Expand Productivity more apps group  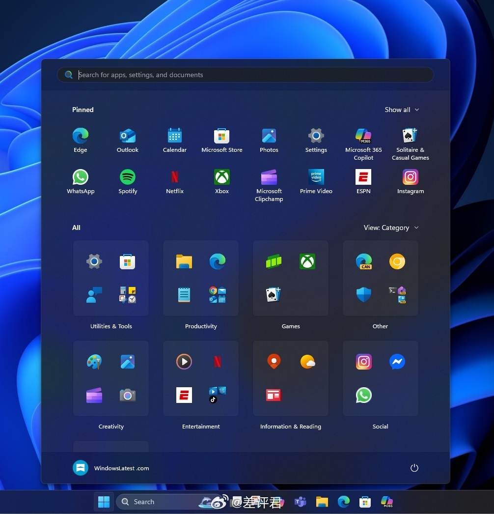coord(217,295)
